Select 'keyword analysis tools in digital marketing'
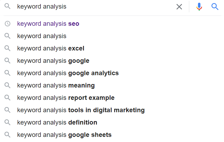Screen dimensions: 224x142 tap(81, 110)
